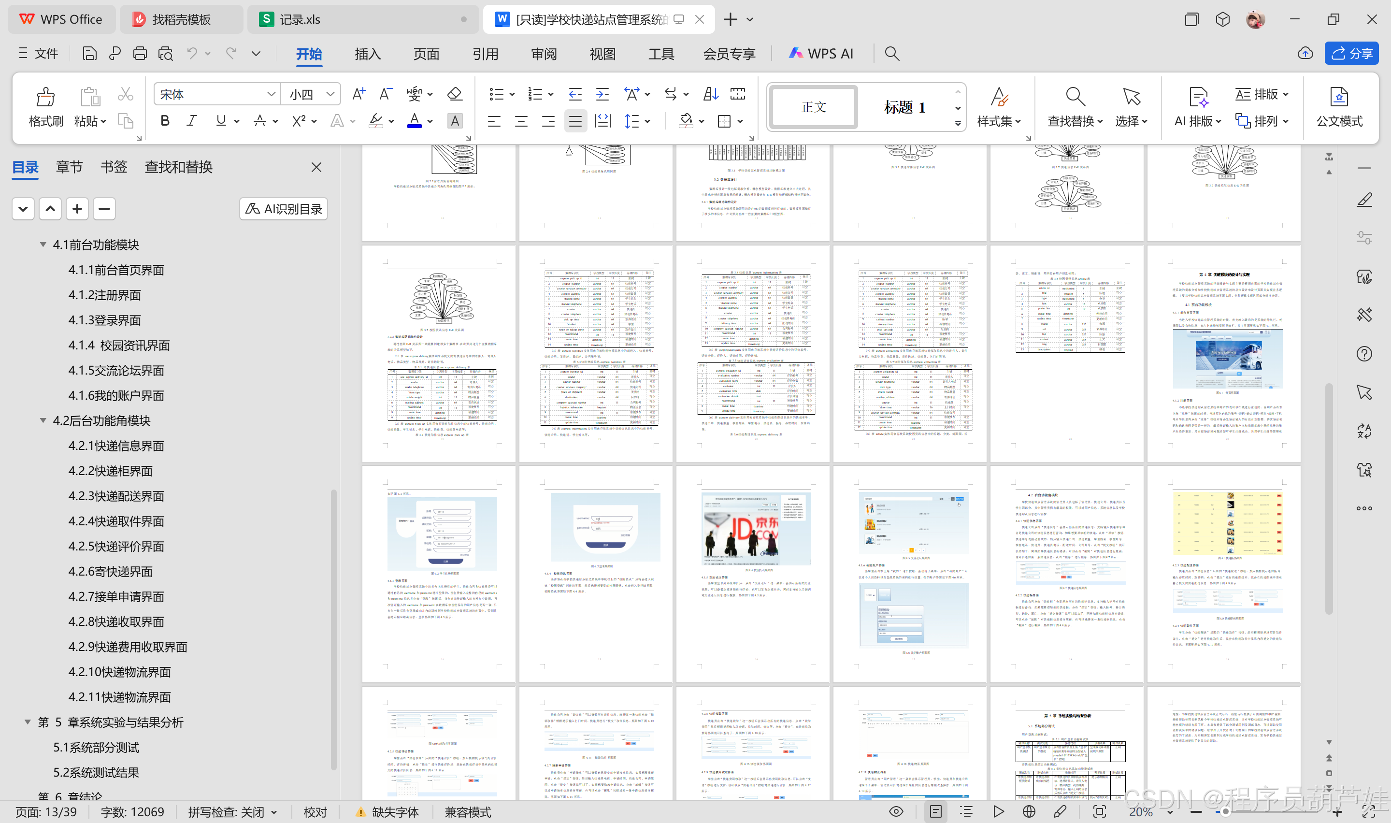Open Find and Replace magnifier tool
This screenshot has height=823, width=1391.
(x=1075, y=98)
